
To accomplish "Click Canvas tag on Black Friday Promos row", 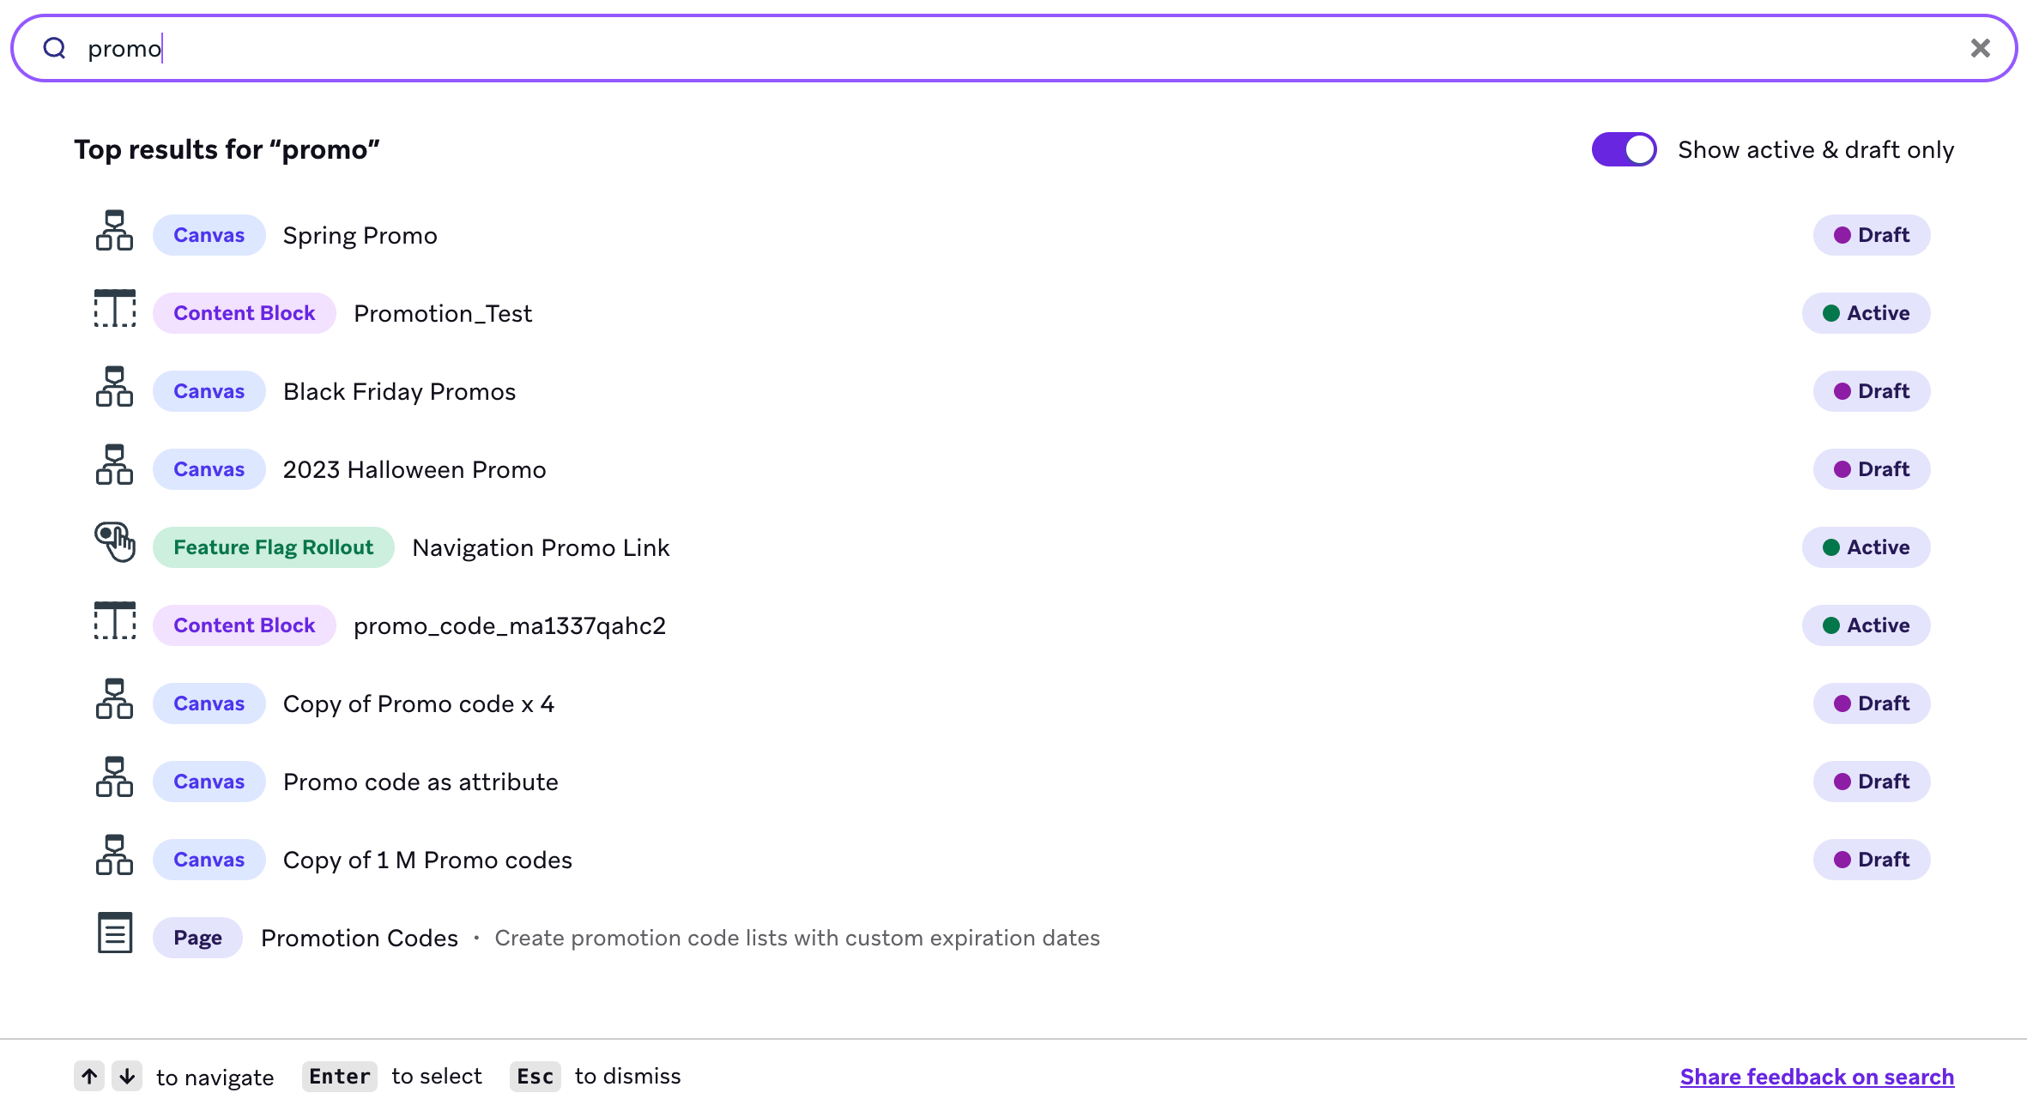I will (x=209, y=391).
